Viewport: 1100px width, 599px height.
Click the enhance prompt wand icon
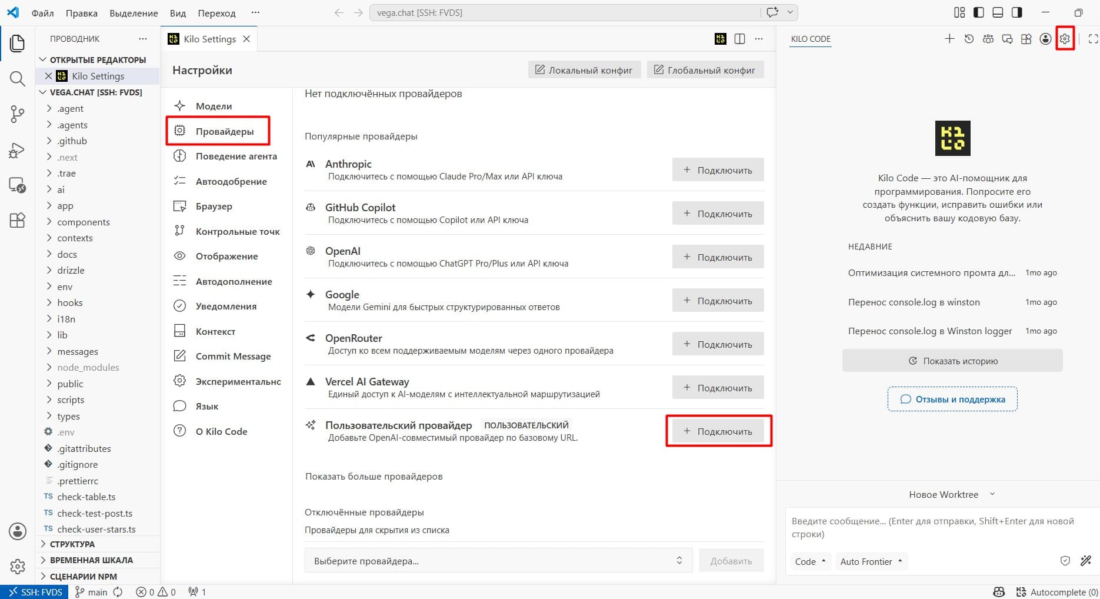click(x=1086, y=561)
